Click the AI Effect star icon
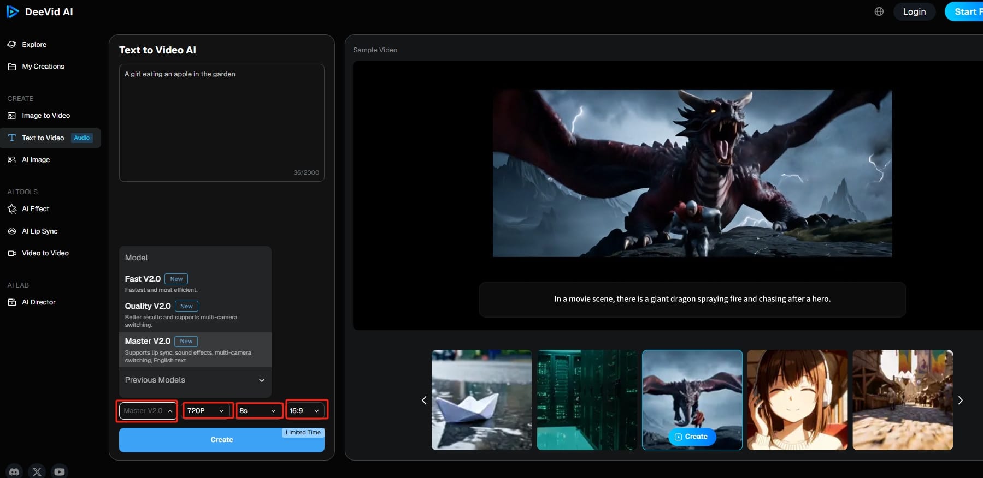 coord(12,209)
